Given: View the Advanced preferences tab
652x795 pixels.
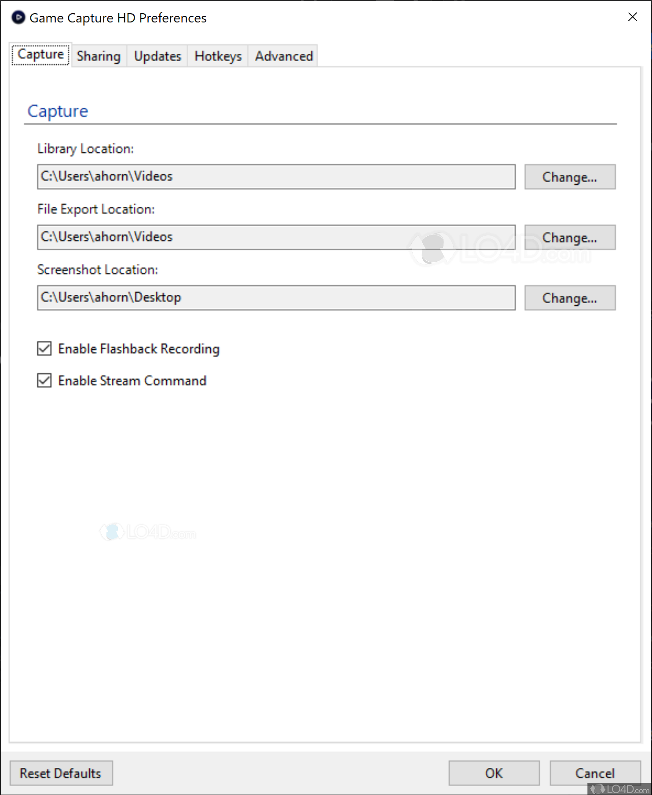Looking at the screenshot, I should [x=283, y=56].
